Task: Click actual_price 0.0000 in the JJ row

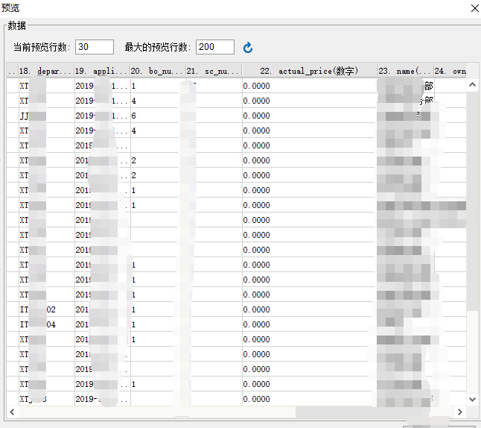Action: click(308, 116)
